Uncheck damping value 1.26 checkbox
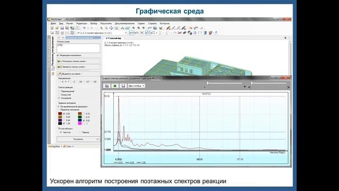The height and width of the screenshot is (191, 339). (x=64, y=124)
